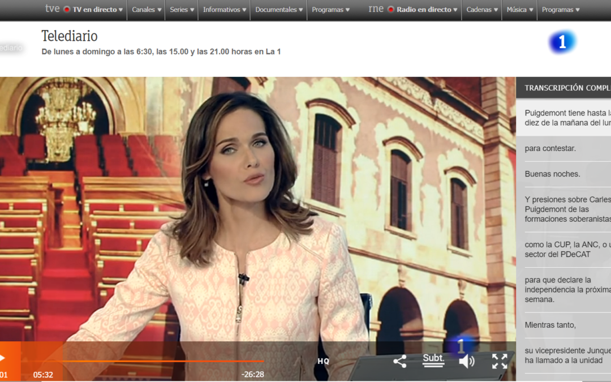Share the video using share icon
This screenshot has width=611, height=382.
coord(399,361)
